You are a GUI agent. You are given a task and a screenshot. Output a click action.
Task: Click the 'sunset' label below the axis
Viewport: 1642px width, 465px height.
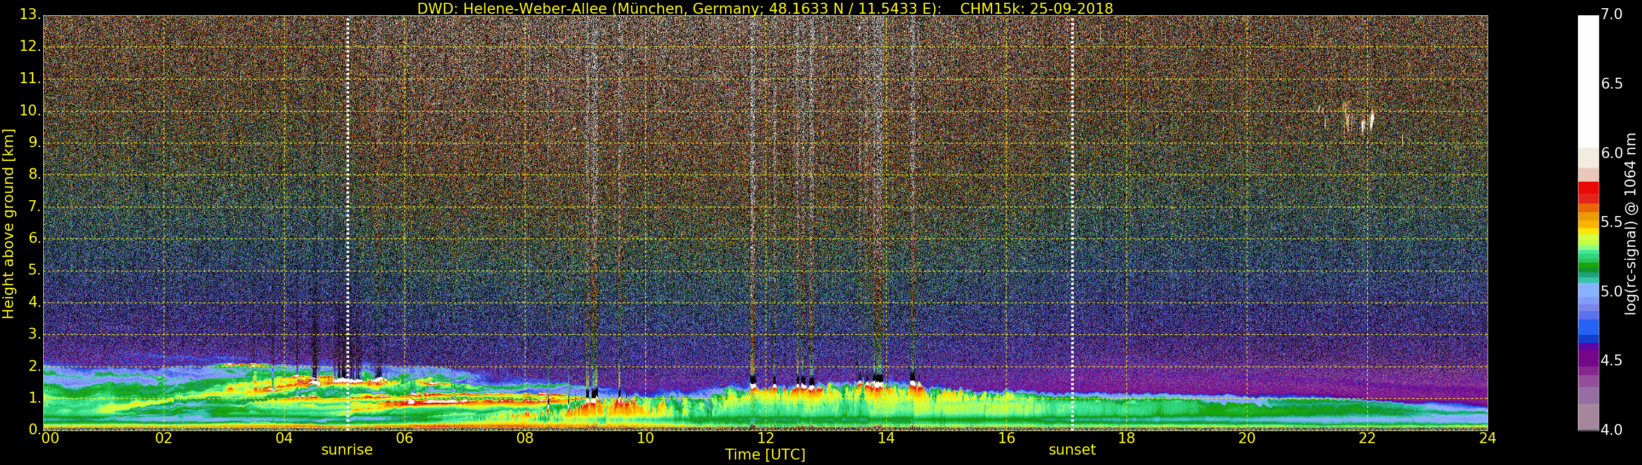click(x=1072, y=450)
